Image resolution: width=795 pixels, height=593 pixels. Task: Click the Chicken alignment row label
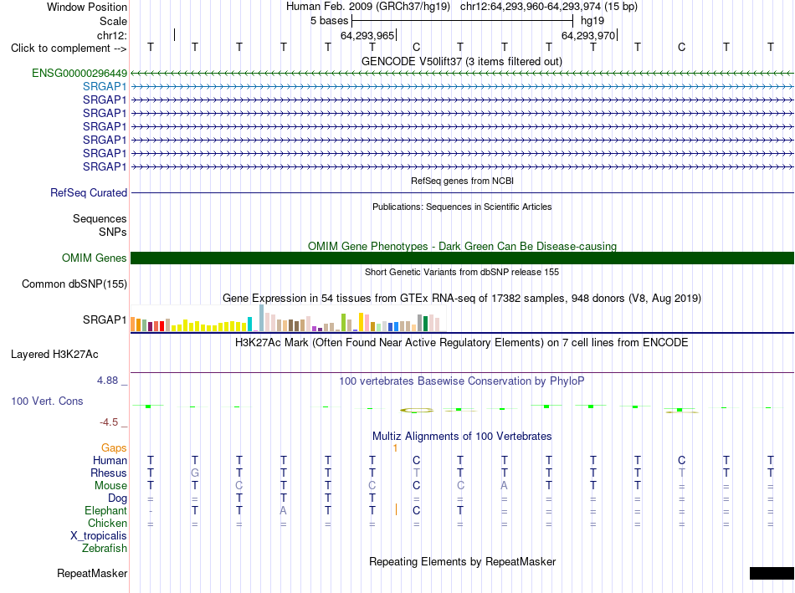(107, 523)
